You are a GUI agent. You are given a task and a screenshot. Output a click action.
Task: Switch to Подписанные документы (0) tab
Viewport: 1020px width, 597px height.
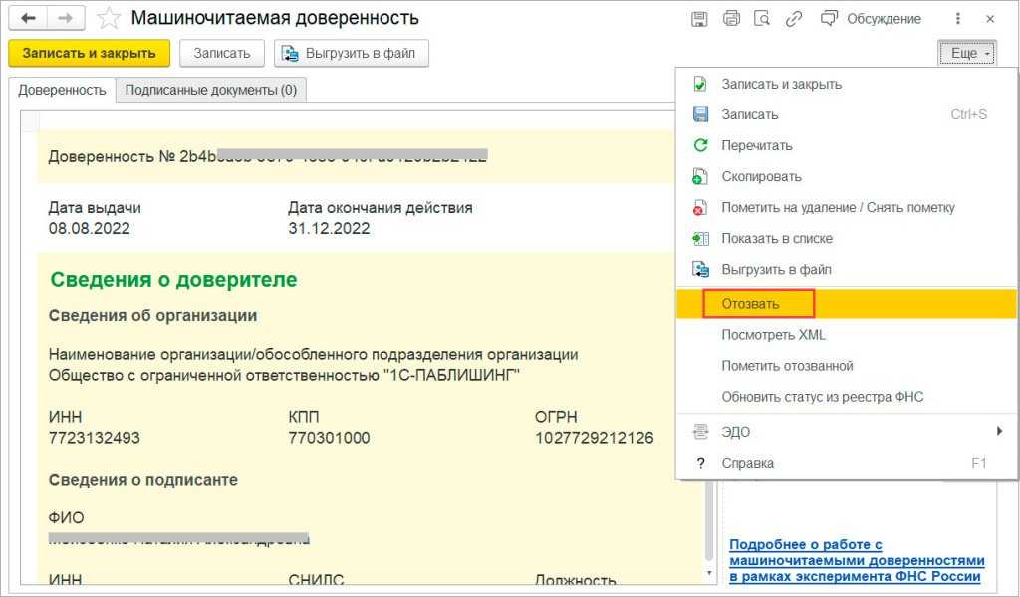[211, 90]
